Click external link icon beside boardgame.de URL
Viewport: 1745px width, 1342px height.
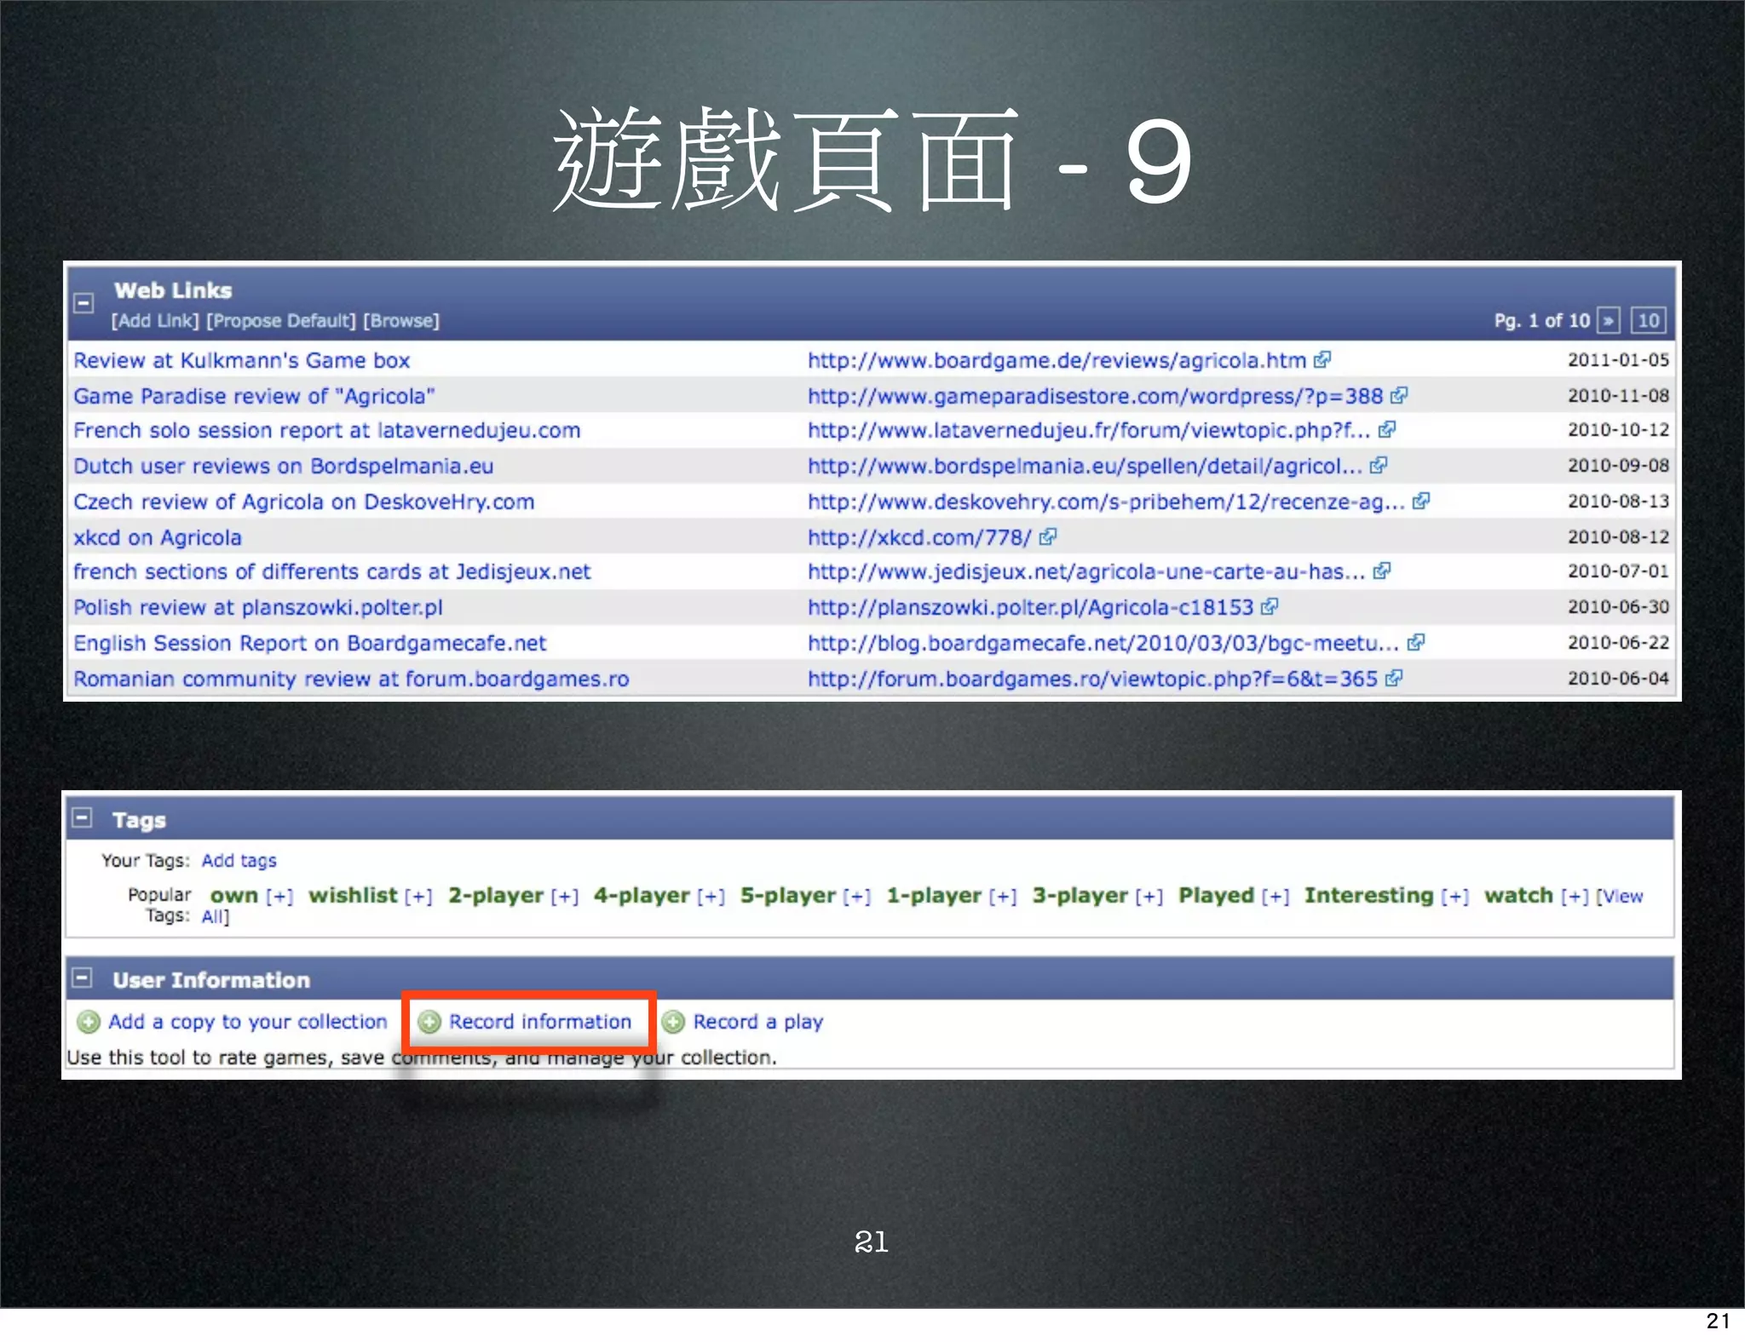click(x=1322, y=360)
